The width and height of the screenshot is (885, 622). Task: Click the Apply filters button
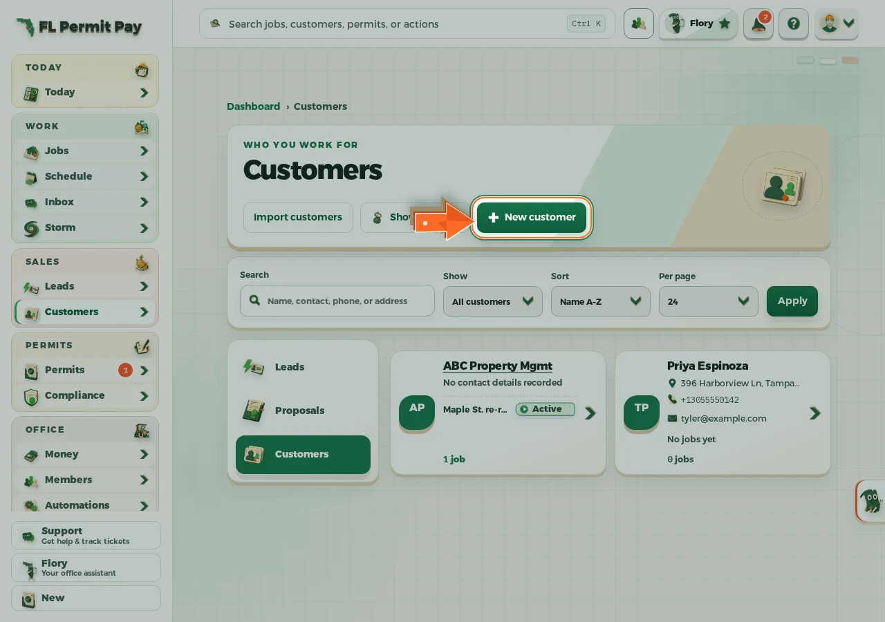(792, 301)
